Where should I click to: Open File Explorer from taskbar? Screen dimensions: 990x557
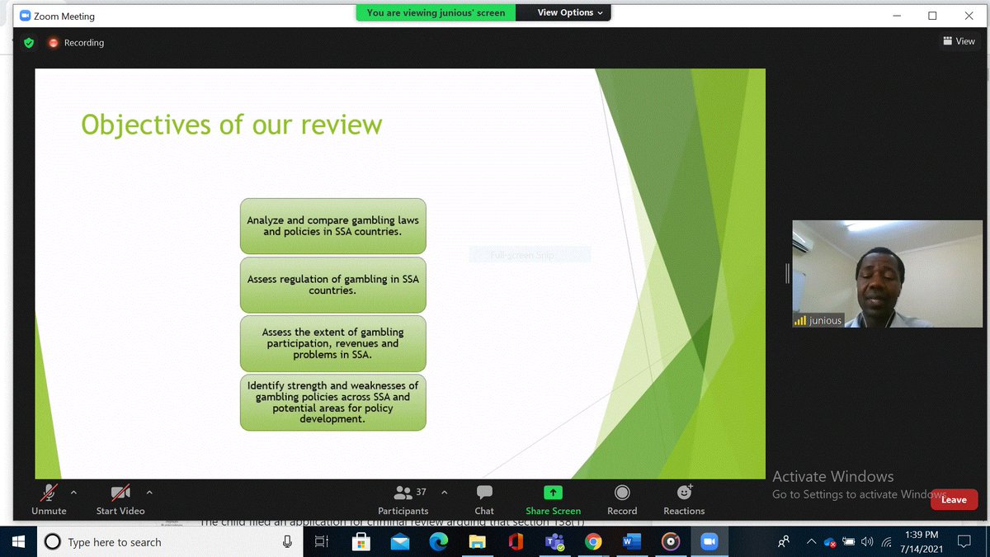click(x=477, y=542)
